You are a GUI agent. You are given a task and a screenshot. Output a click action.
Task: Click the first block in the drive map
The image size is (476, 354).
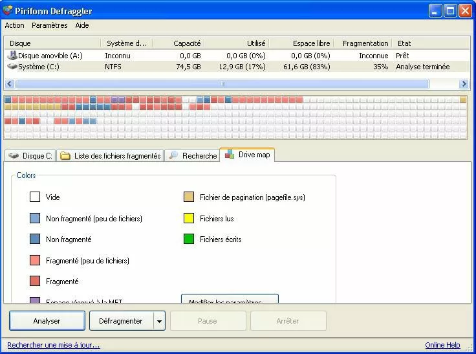[8, 100]
